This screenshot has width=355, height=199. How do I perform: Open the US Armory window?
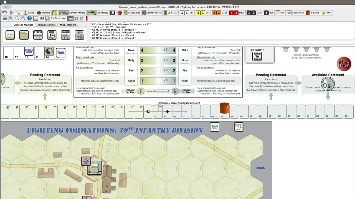click(98, 13)
